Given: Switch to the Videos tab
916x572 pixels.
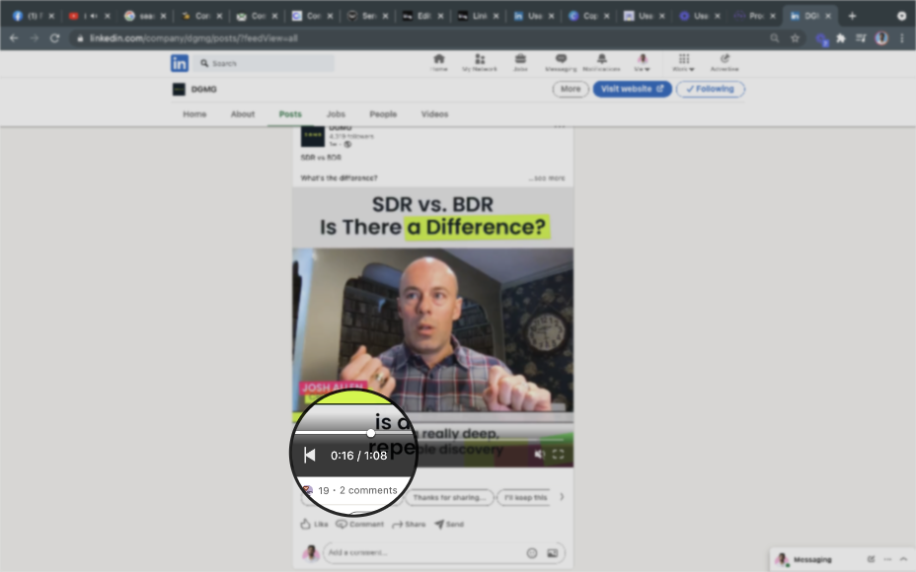Looking at the screenshot, I should click(x=434, y=114).
